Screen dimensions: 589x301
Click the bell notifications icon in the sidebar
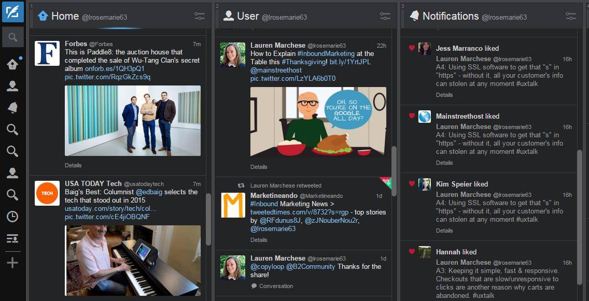tap(12, 108)
